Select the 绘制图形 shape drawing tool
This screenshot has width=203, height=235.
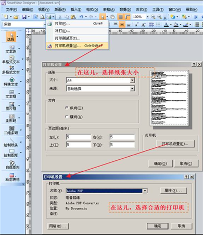point(11,153)
